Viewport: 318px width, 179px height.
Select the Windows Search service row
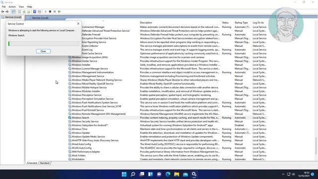point(167,118)
